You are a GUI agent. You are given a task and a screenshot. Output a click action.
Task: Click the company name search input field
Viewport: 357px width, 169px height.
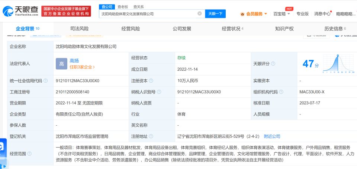[x=148, y=14]
